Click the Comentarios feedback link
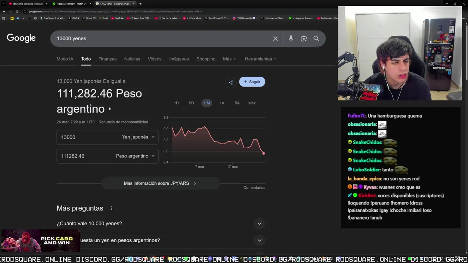The image size is (468, 263). click(x=254, y=187)
